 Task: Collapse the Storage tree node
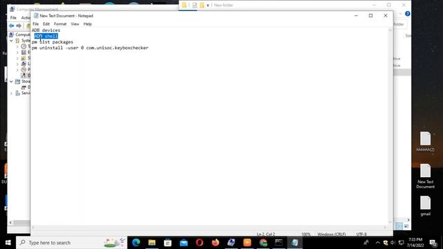click(x=11, y=82)
